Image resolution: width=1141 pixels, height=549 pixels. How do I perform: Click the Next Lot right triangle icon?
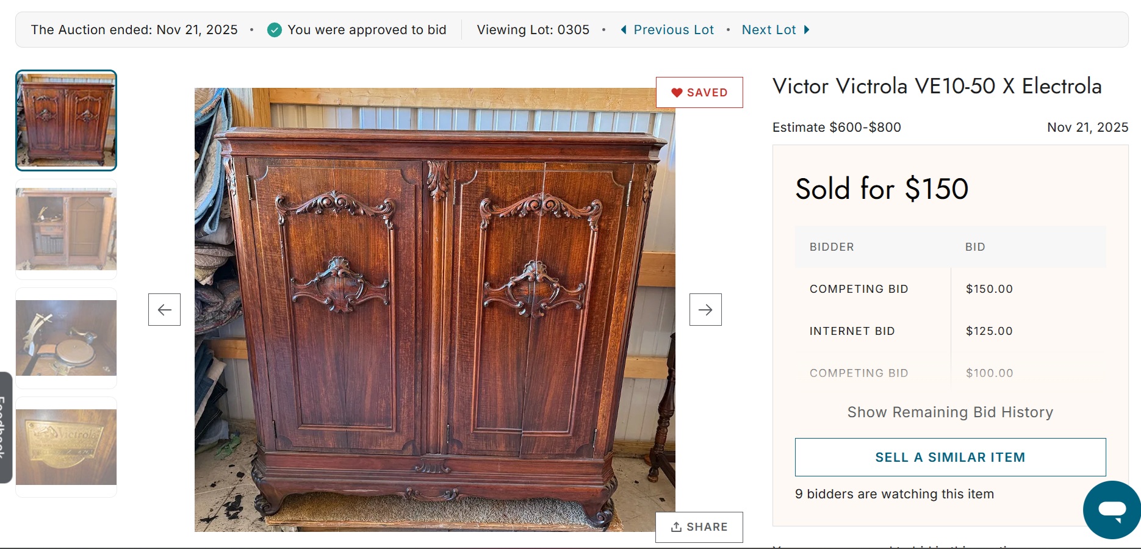coord(807,30)
